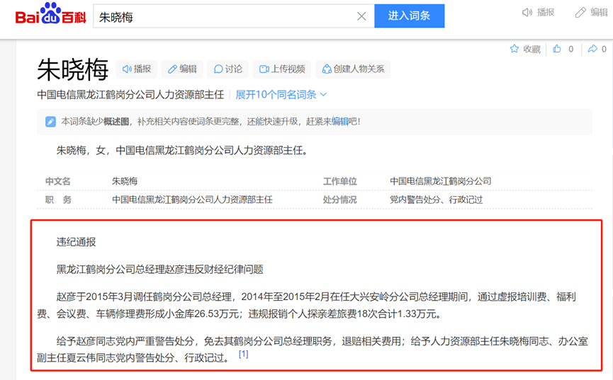
Task: Click the 编辑 button beside the title
Action: [x=182, y=69]
